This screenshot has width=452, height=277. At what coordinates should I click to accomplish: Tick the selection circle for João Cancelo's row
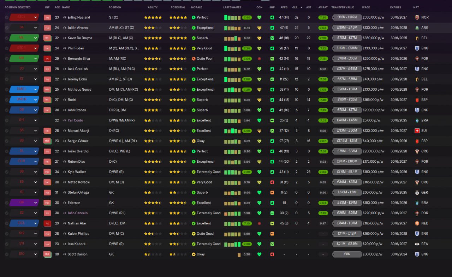coord(7,213)
